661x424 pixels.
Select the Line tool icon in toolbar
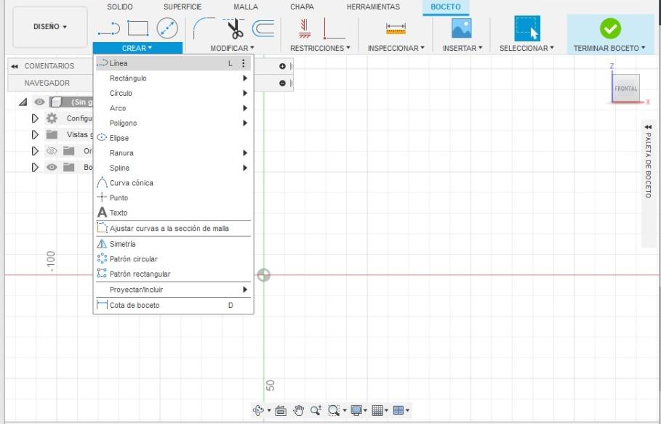109,28
